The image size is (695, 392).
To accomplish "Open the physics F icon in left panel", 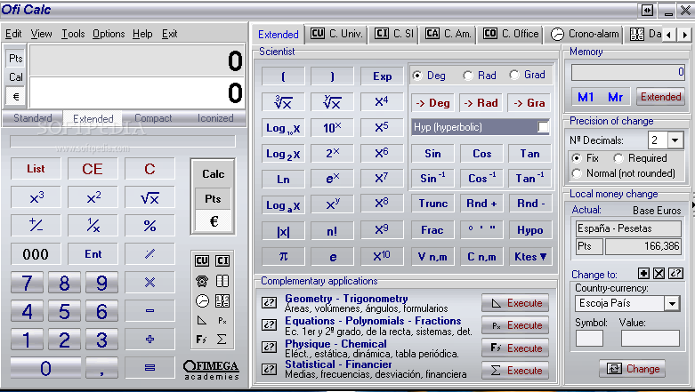I will (202, 340).
